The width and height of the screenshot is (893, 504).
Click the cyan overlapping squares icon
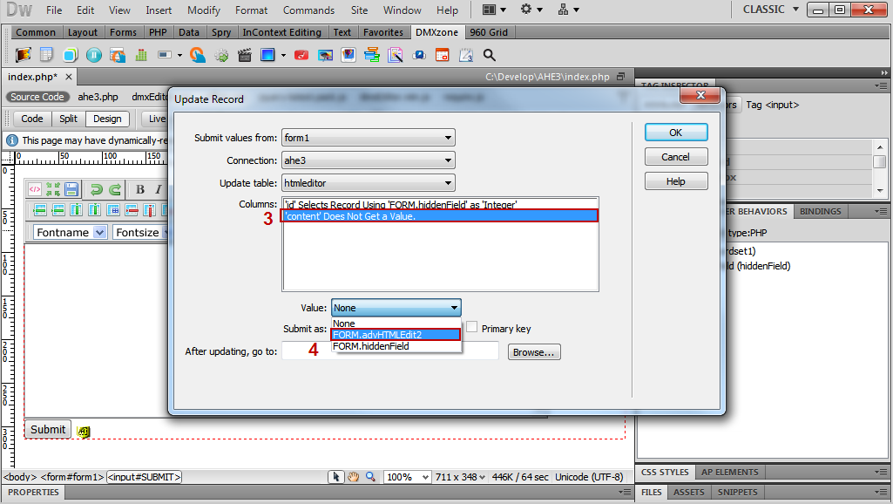click(x=71, y=55)
